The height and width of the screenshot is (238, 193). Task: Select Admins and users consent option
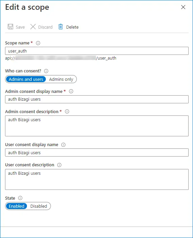[x=26, y=79]
